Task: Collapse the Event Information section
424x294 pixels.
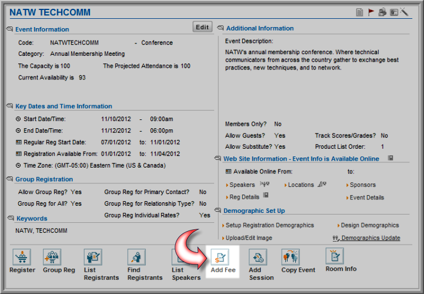Action: click(9, 29)
